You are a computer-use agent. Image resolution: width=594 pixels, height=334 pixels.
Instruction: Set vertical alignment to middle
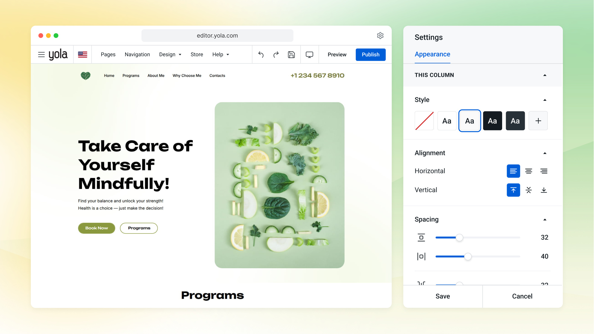[x=529, y=190]
